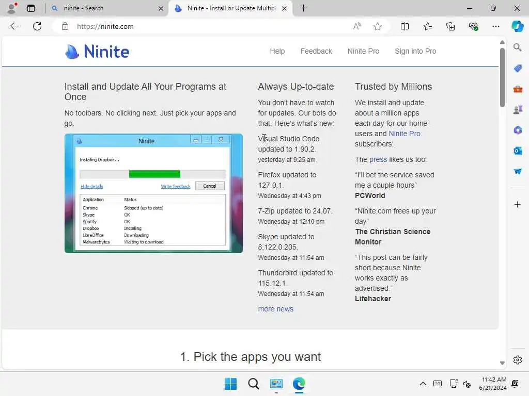Image resolution: width=529 pixels, height=396 pixels.
Task: Click 'Thunderbird updated to 115.12.1.' text
Action: coord(295,278)
